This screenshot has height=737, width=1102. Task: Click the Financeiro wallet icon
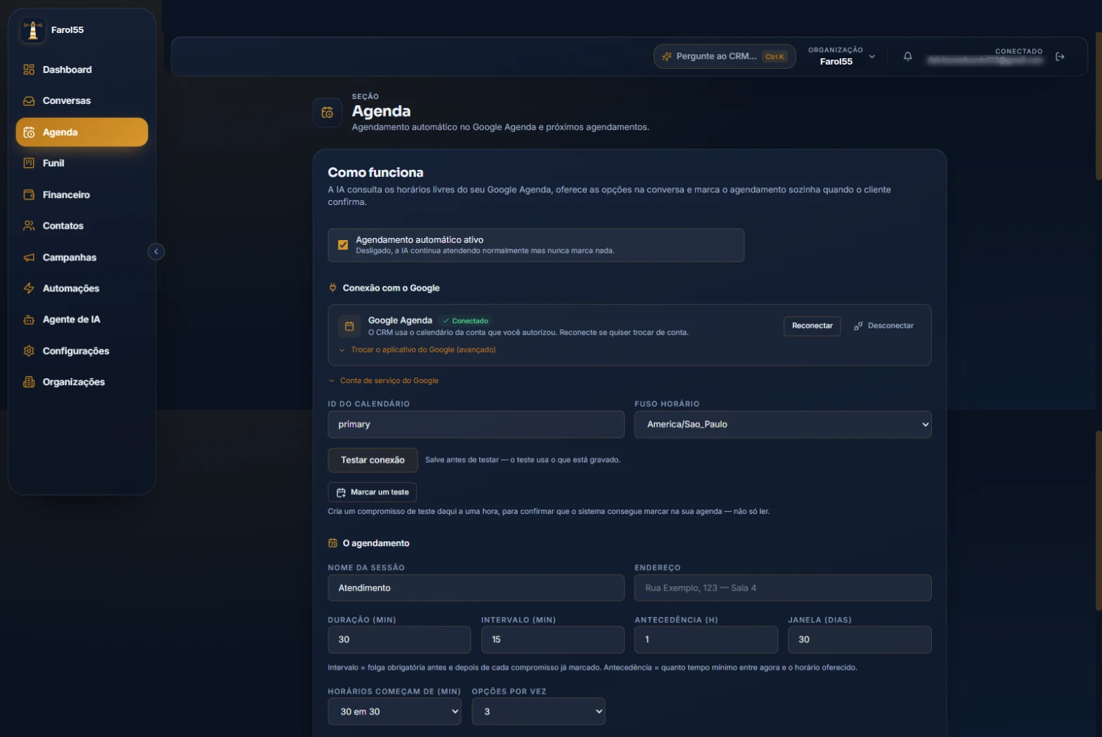(29, 194)
